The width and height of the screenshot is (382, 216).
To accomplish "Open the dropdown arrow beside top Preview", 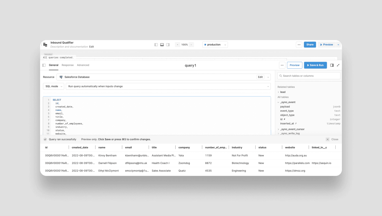I will coord(338,45).
